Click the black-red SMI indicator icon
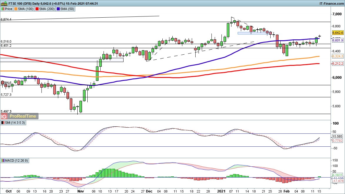345x194 pixels. tap(3, 122)
